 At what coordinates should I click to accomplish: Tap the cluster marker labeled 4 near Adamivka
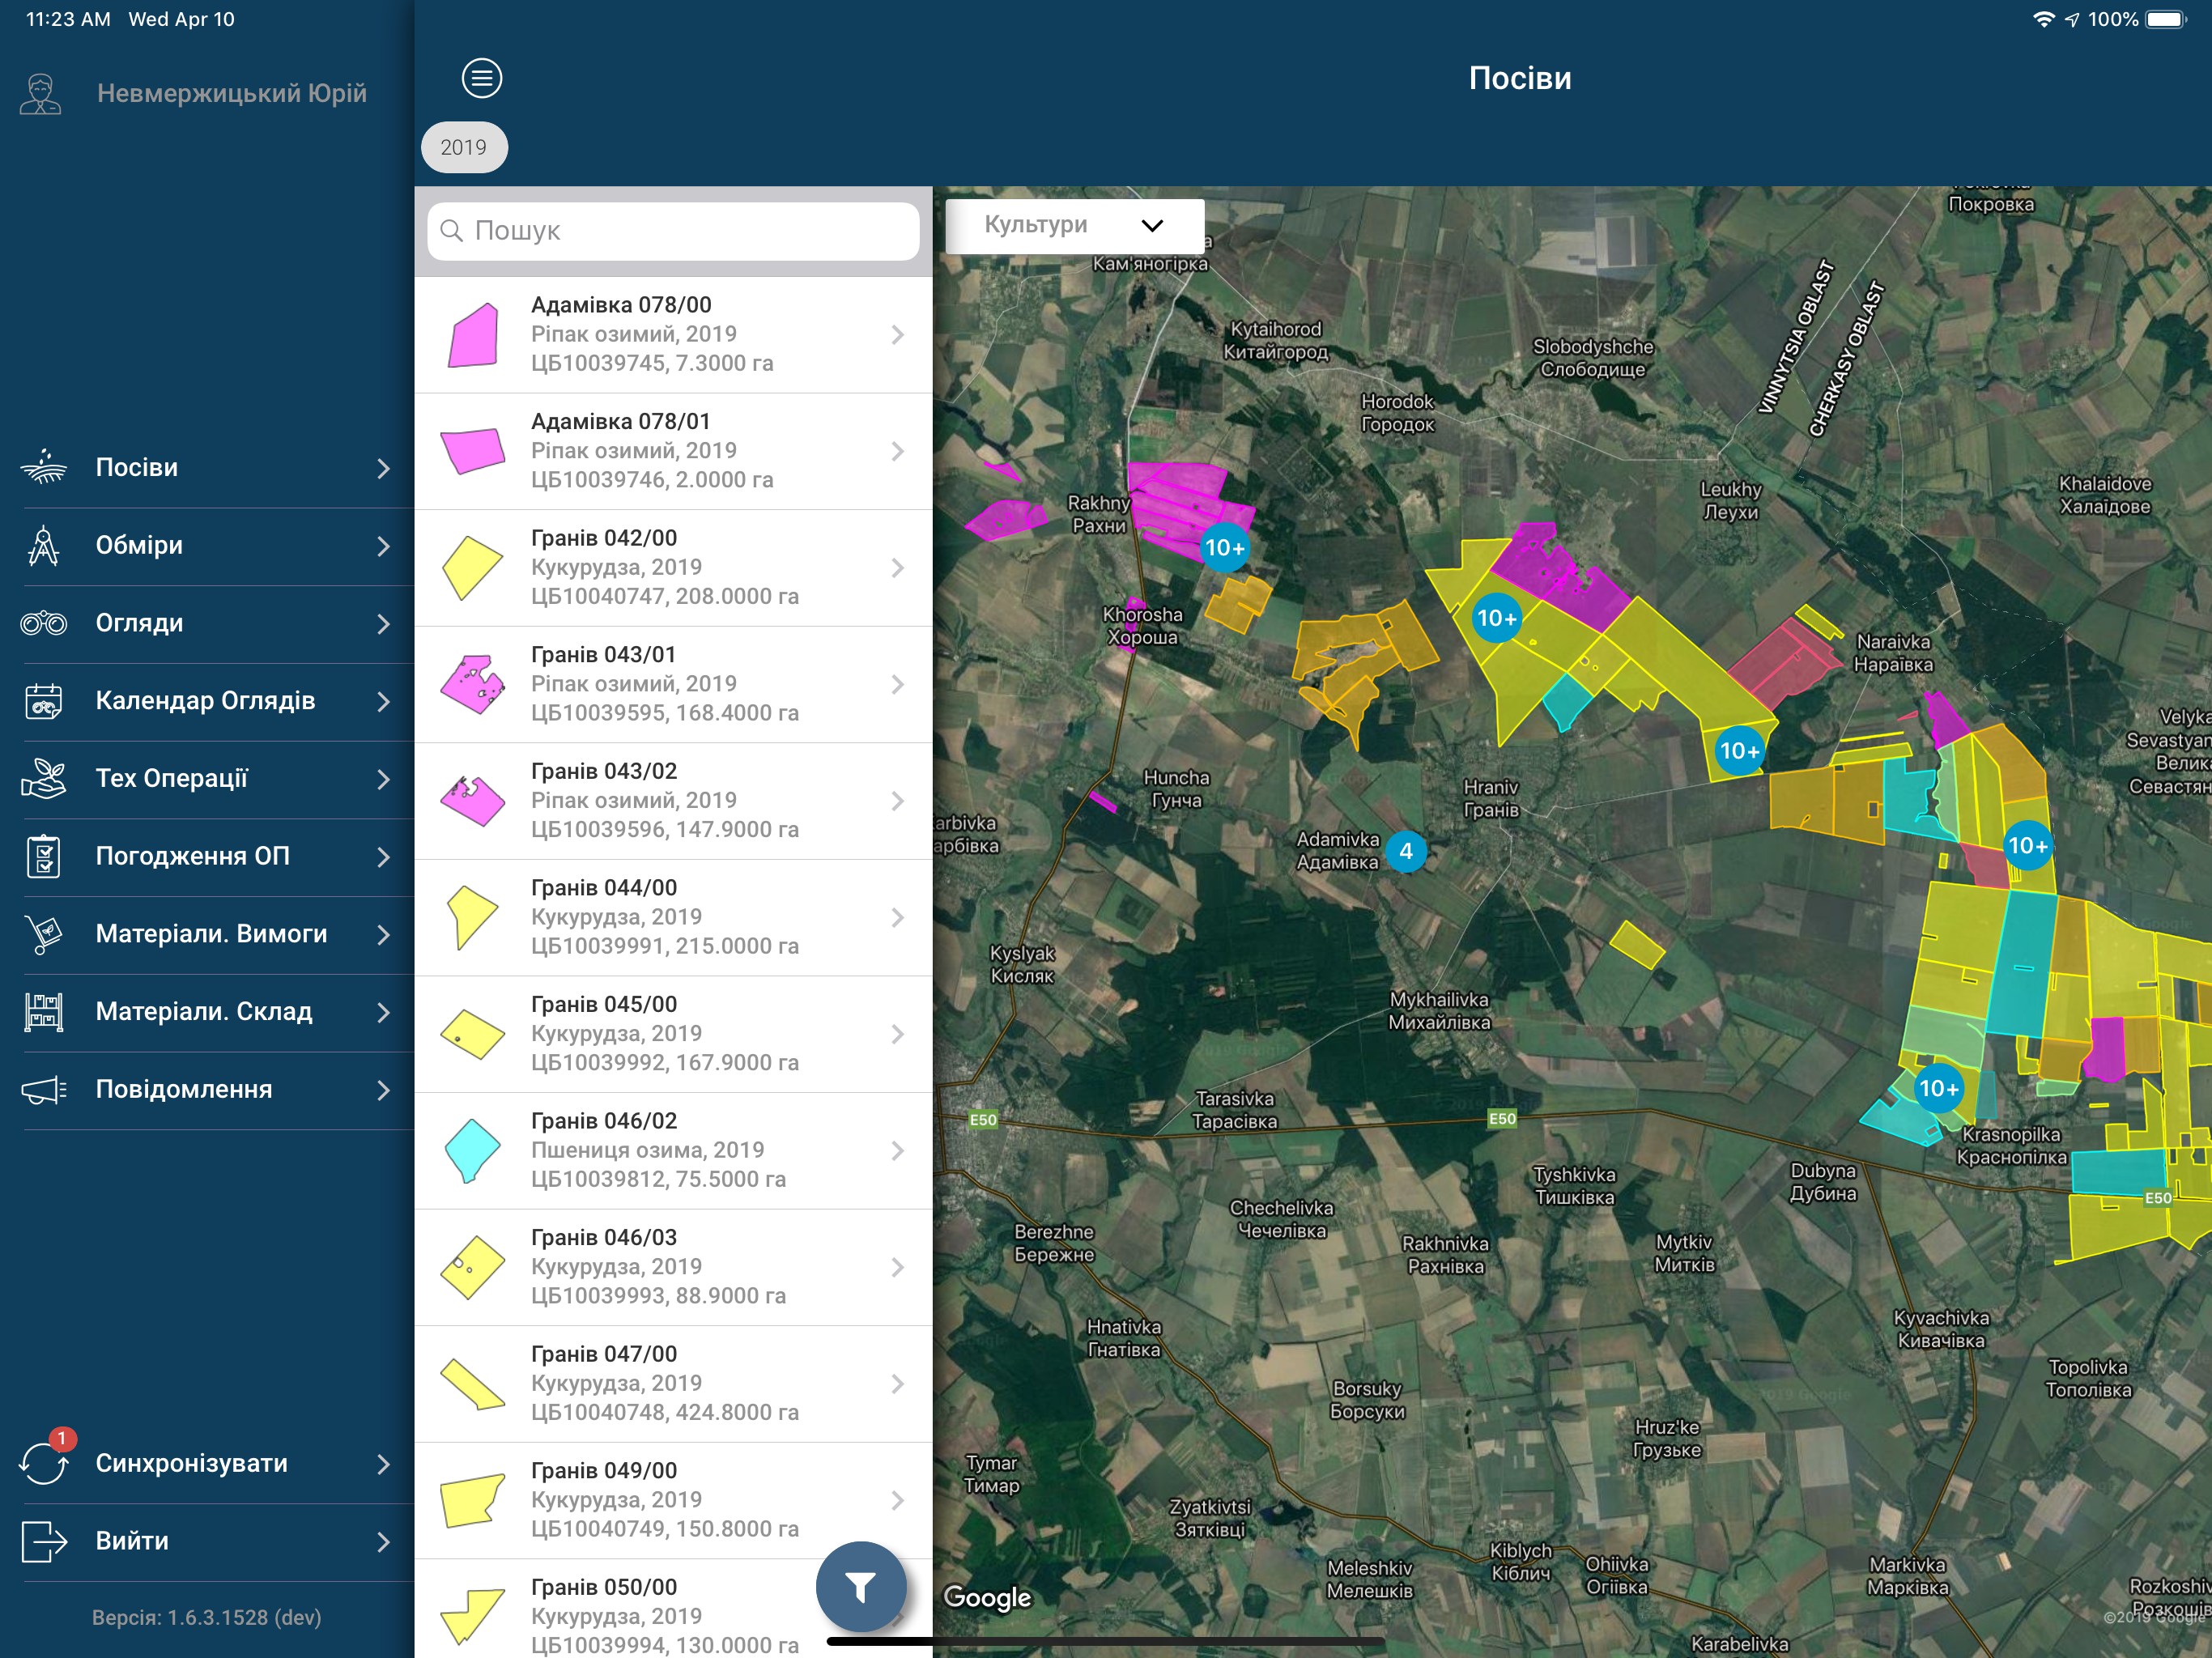click(1406, 851)
